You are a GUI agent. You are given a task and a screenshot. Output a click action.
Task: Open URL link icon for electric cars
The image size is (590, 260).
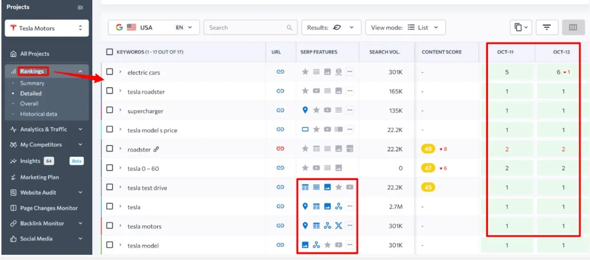280,72
